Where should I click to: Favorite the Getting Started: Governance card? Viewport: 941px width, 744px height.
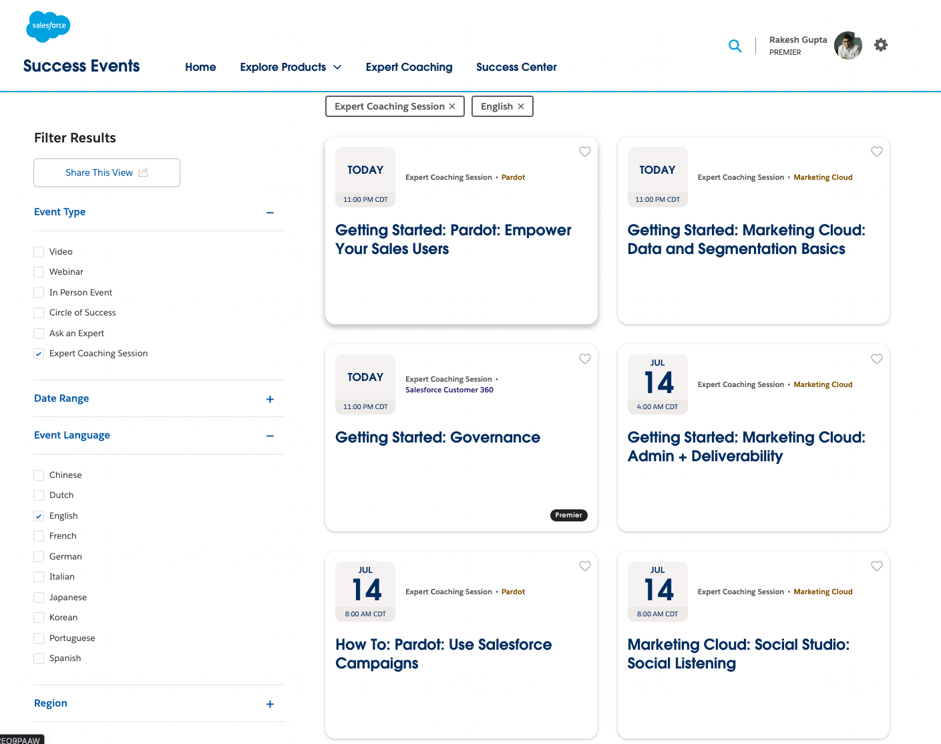coord(585,359)
